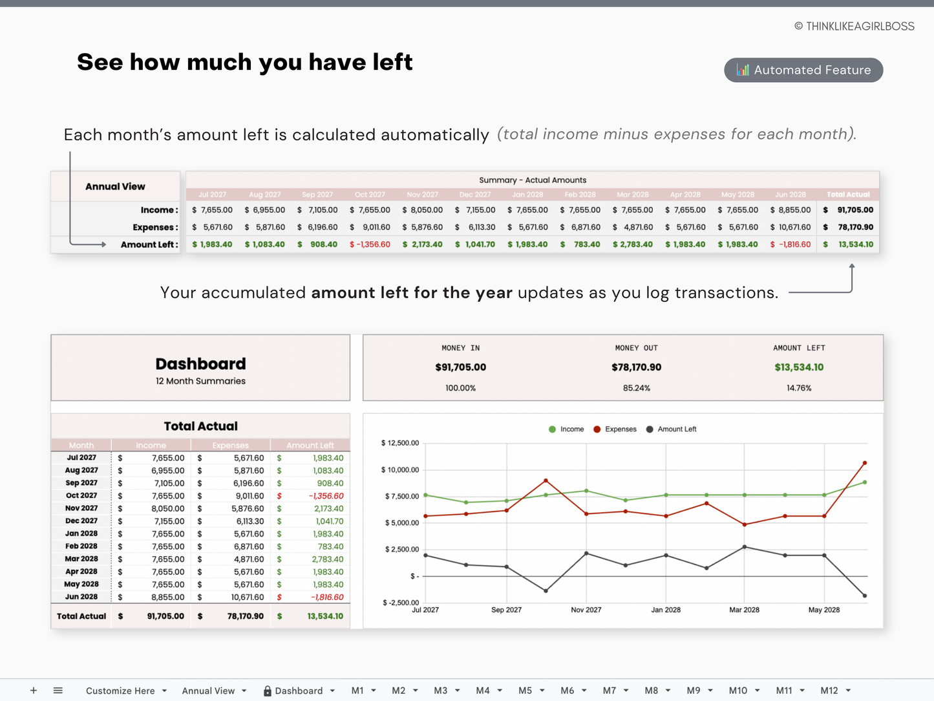
Task: Open the Dashboard tab dropdown menu
Action: (332, 690)
